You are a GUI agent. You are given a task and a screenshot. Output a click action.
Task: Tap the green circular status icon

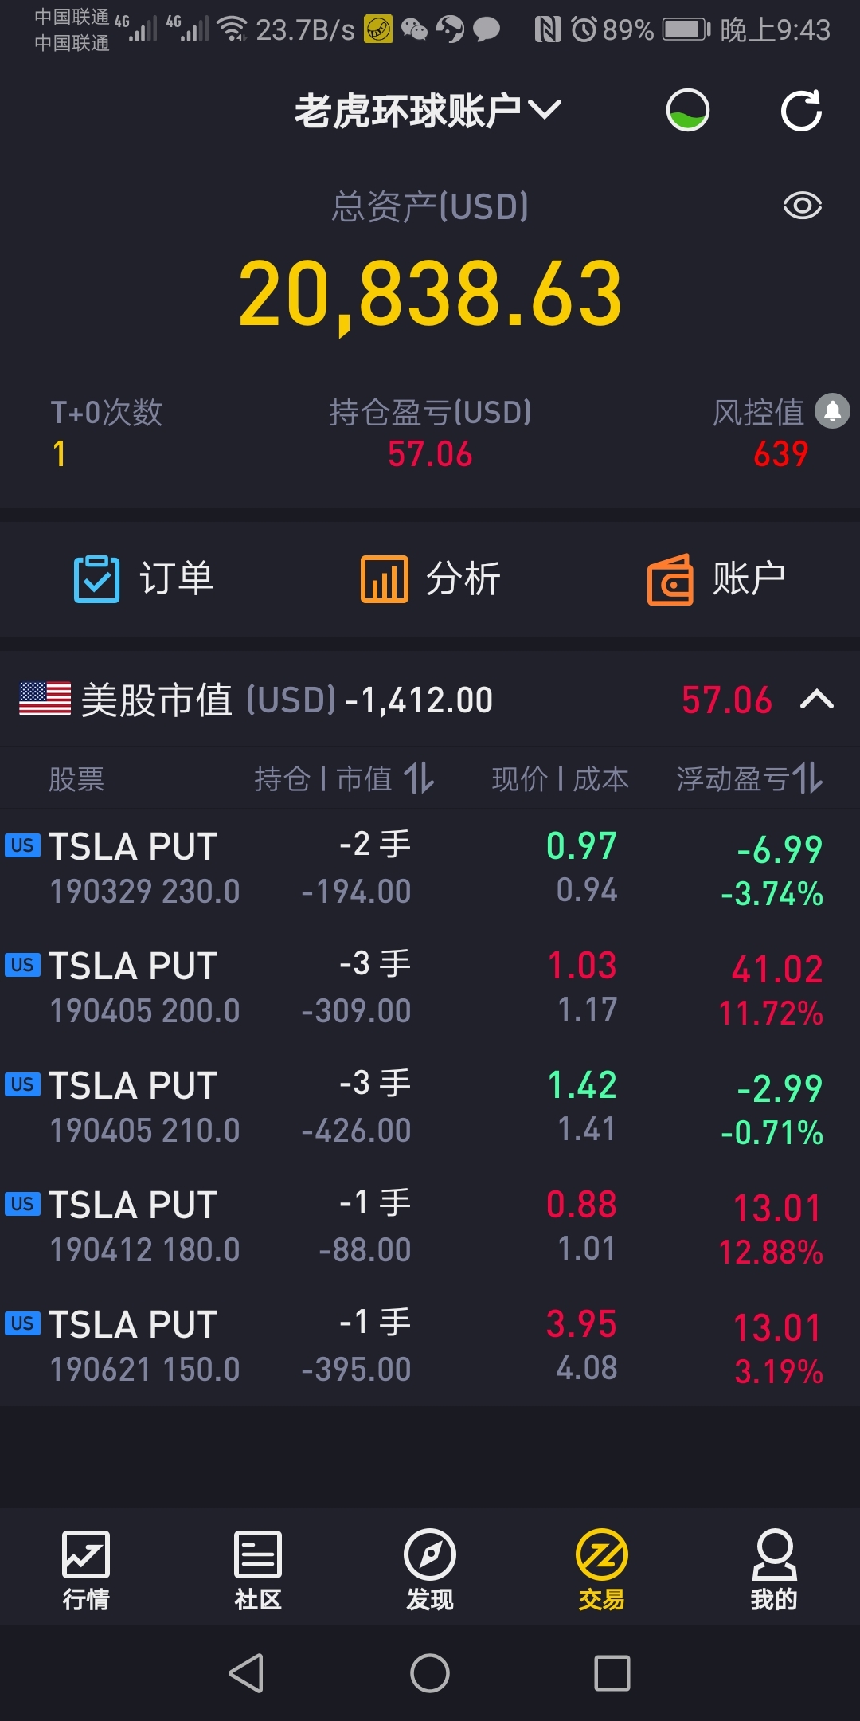(x=688, y=110)
